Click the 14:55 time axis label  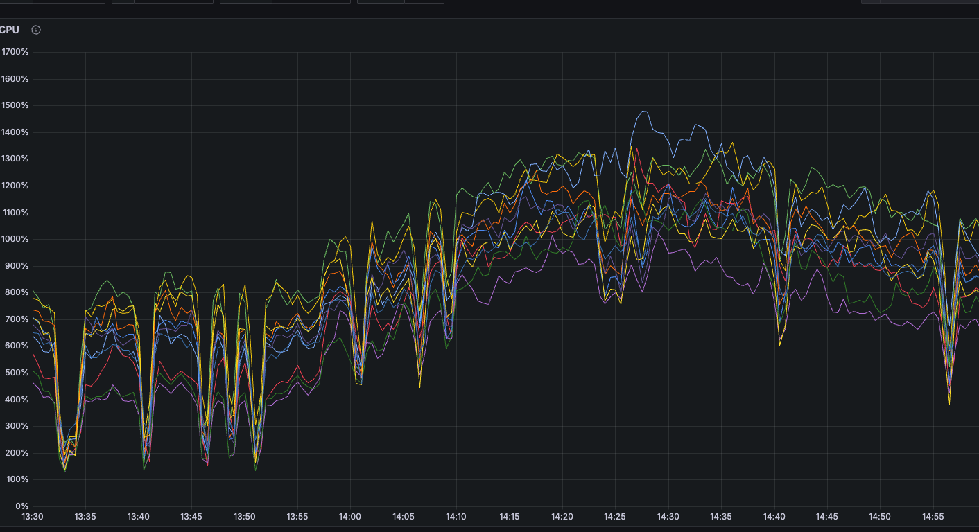(x=933, y=517)
